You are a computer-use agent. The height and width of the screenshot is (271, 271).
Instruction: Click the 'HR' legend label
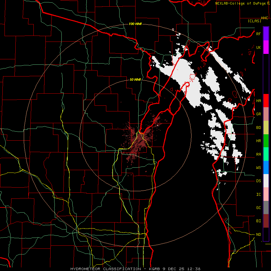258,141
